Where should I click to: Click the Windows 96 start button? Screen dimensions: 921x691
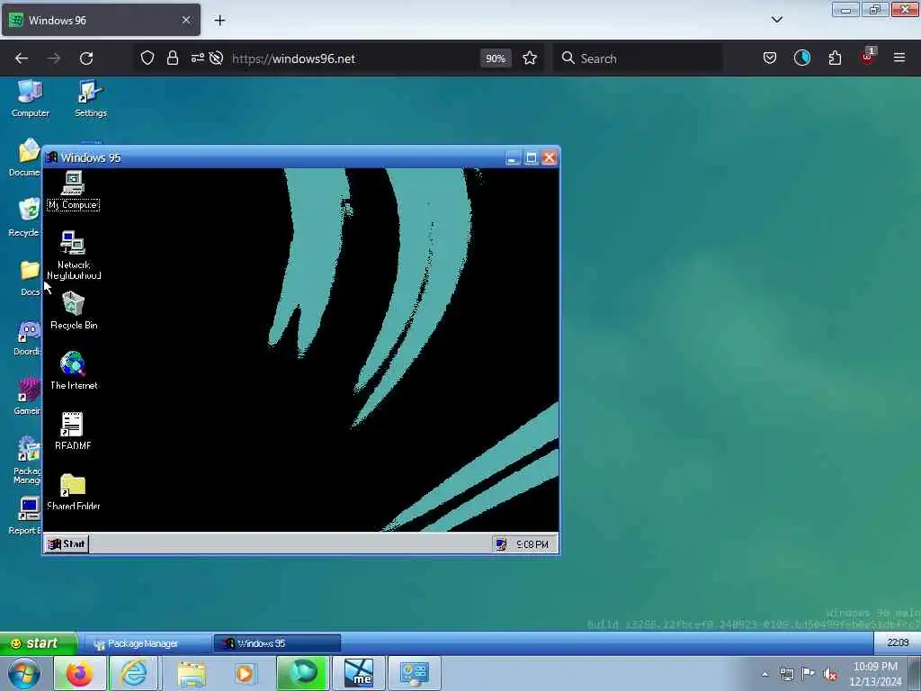click(x=38, y=643)
